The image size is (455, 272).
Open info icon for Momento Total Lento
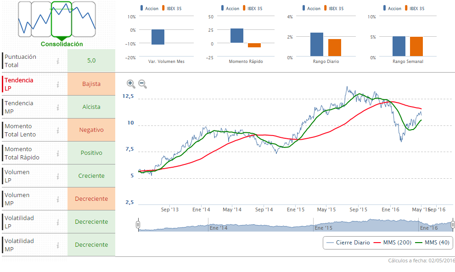tap(58, 130)
